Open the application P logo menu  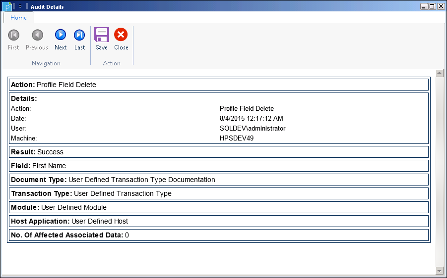[6, 6]
